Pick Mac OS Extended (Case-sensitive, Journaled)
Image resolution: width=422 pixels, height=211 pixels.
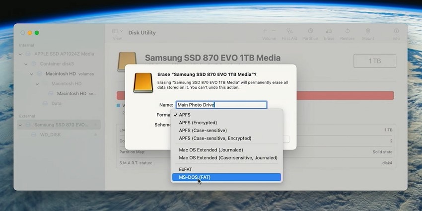coord(226,158)
